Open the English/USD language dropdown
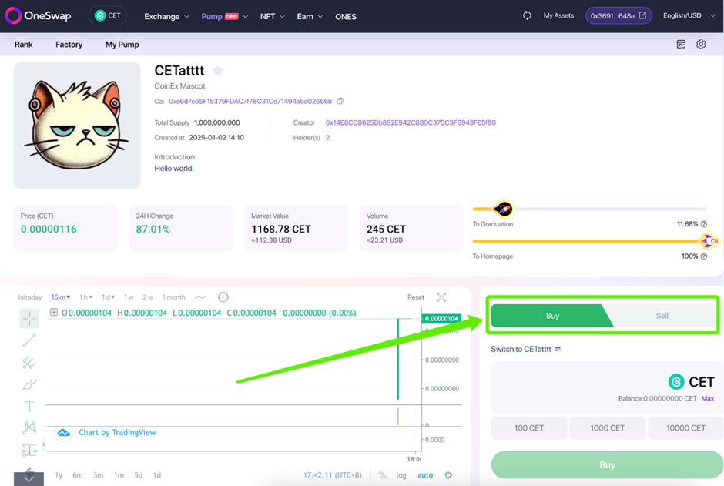 point(689,15)
